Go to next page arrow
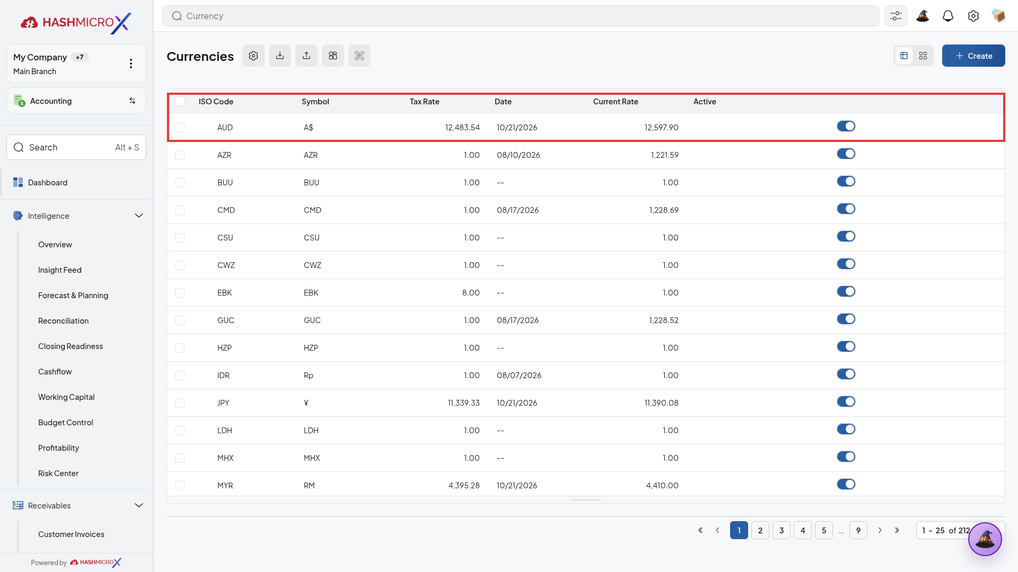The width and height of the screenshot is (1018, 572). pos(880,530)
